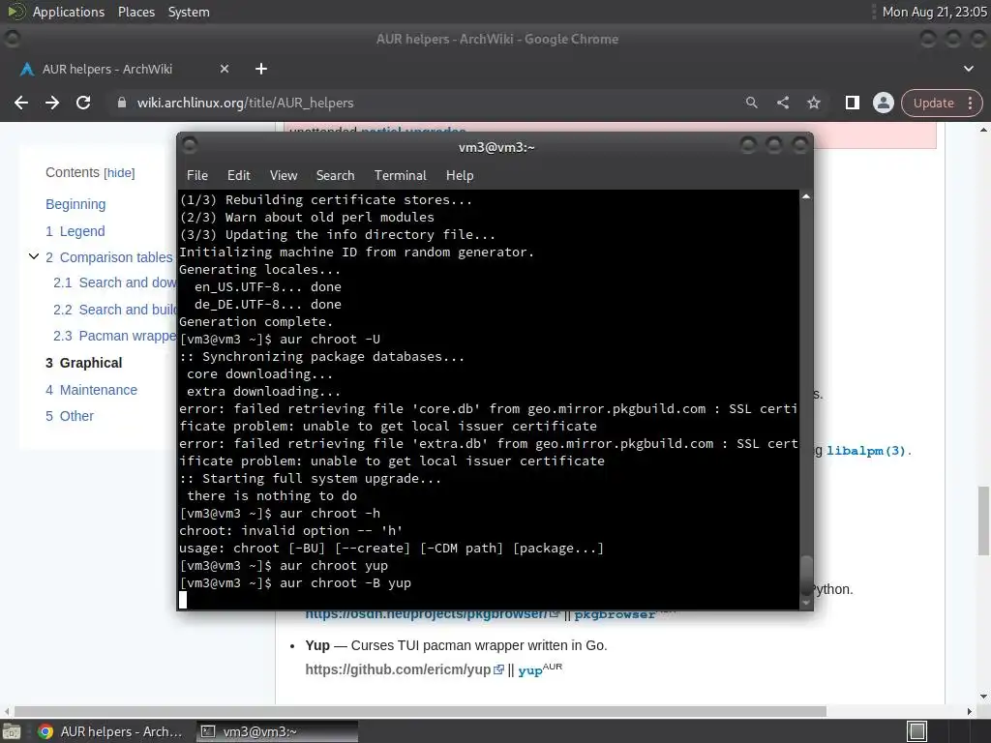
Task: Click terminal scrollbar down arrow
Action: 806,603
